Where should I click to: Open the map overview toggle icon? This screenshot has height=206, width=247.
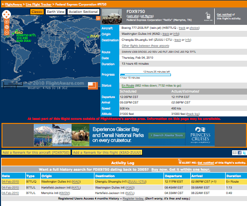93,86
